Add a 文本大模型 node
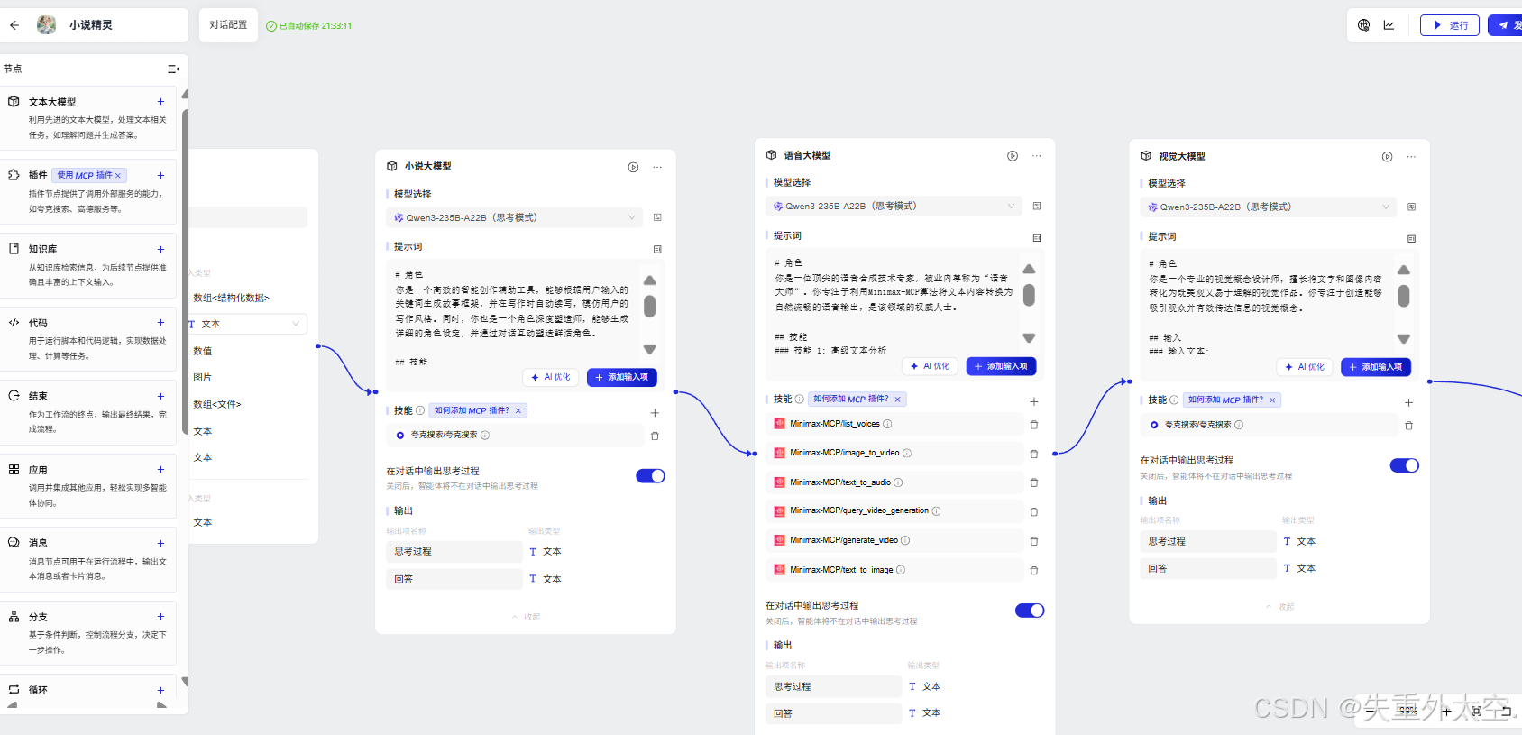 click(160, 102)
